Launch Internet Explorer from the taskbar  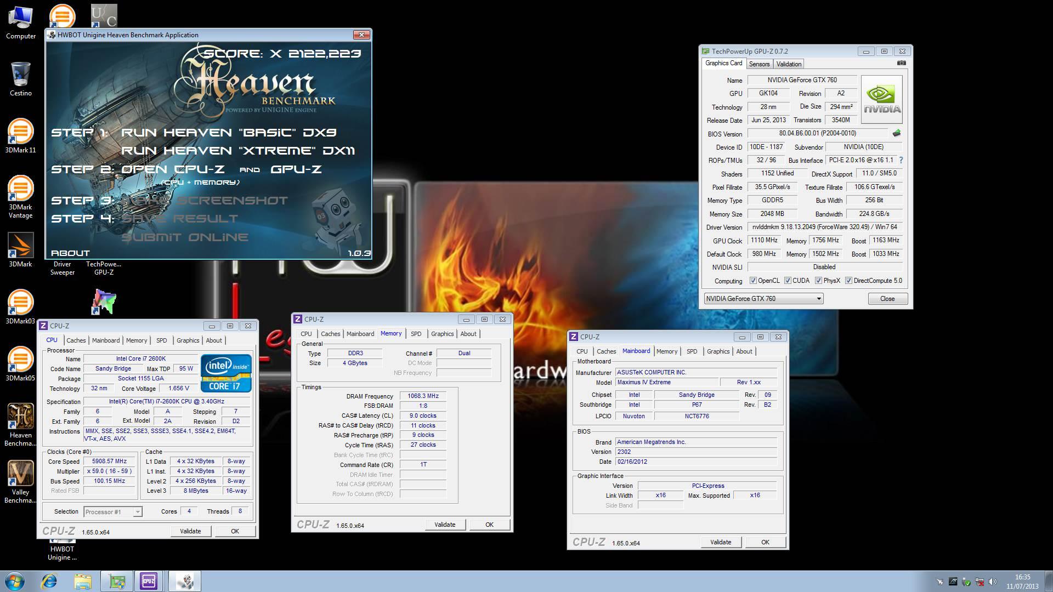click(x=49, y=581)
